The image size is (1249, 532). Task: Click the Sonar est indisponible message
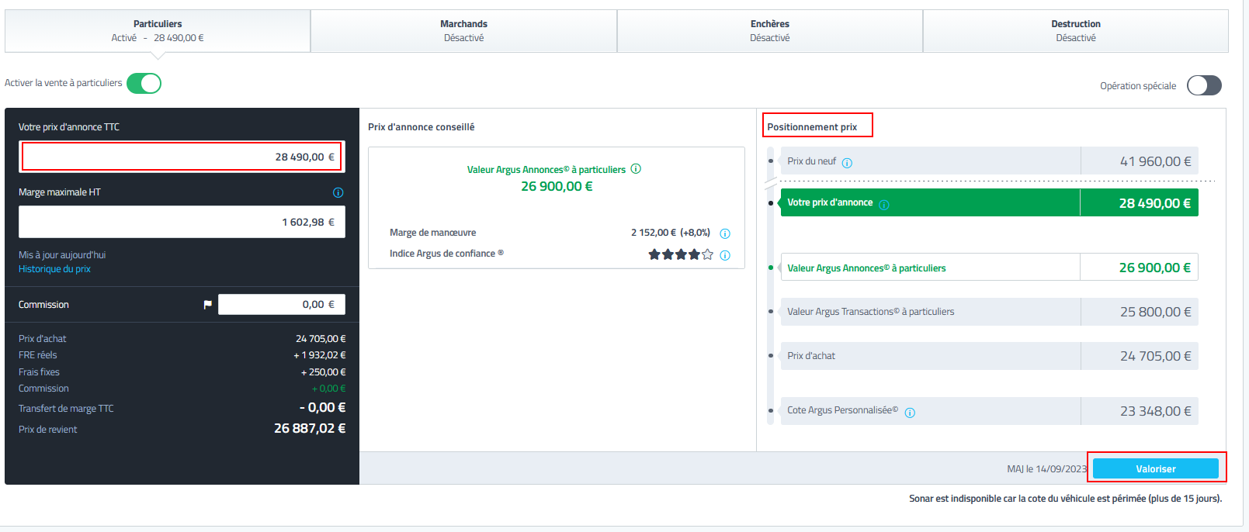click(x=1066, y=499)
